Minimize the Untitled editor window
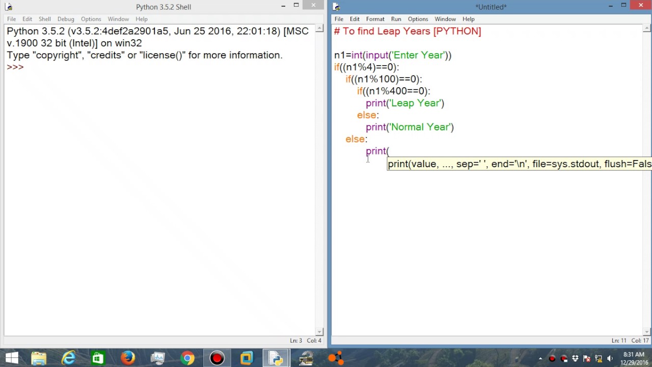Screen dimensions: 652x367 (610, 6)
